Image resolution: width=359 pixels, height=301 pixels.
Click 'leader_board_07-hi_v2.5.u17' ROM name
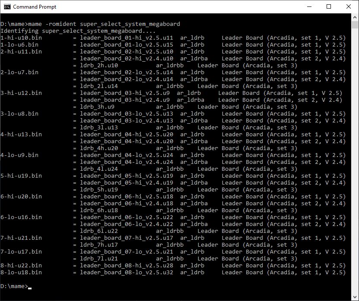pos(127,238)
